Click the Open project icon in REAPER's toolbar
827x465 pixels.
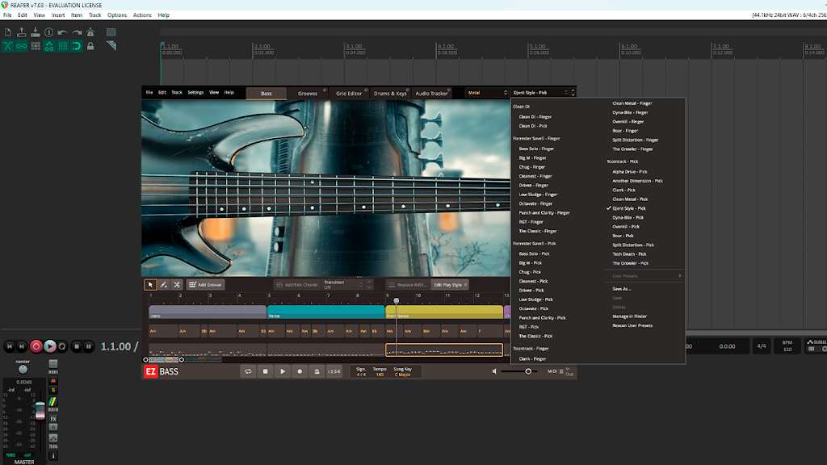click(22, 32)
